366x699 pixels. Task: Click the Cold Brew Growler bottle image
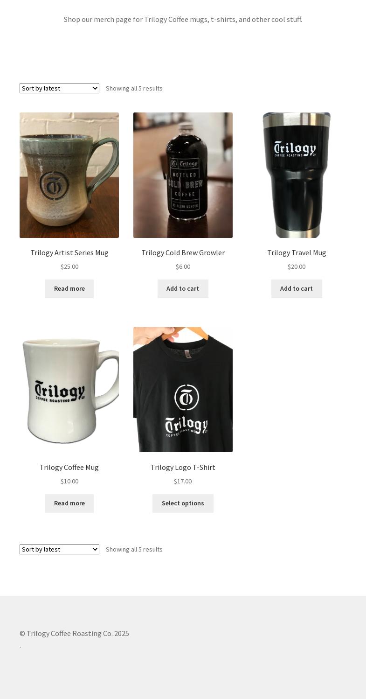[x=183, y=175]
